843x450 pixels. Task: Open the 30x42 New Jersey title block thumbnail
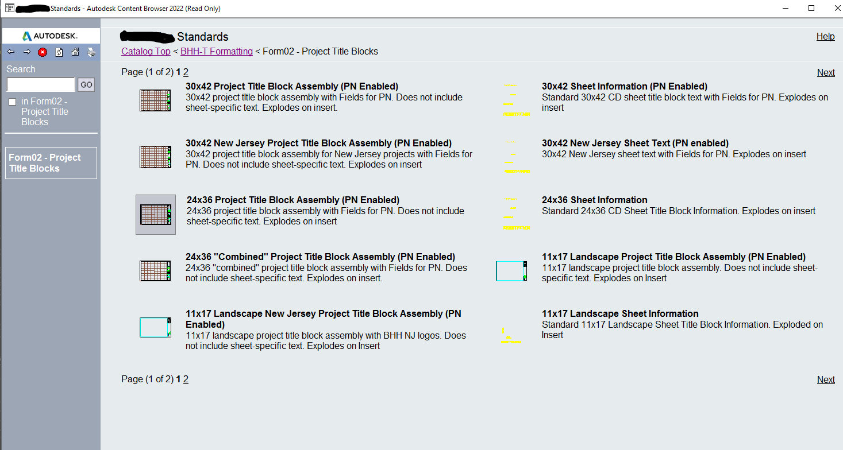tap(155, 156)
